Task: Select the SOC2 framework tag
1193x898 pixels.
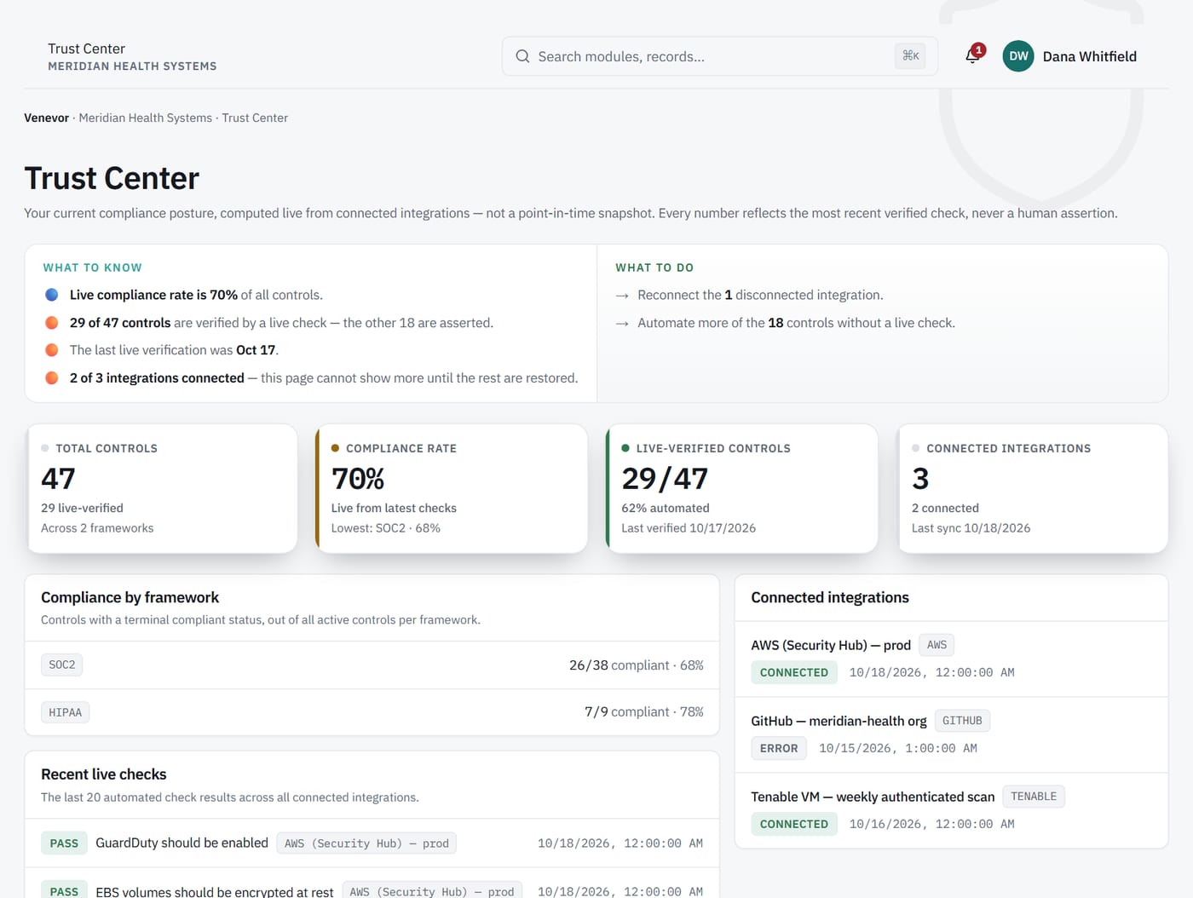Action: click(61, 665)
